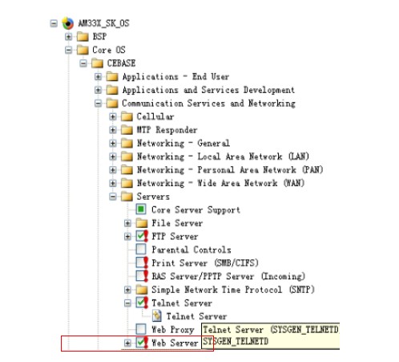Viewport: 399px width, 362px height.
Task: Click the Cellular folder icon
Action: (127, 116)
